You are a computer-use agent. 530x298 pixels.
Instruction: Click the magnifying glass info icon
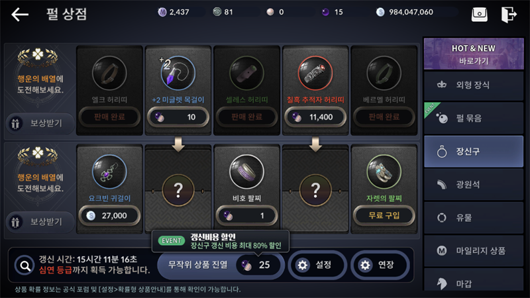[x=25, y=266]
